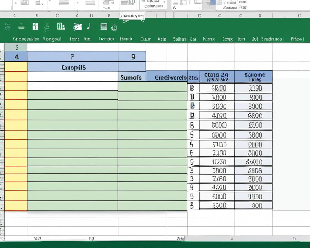
Task: Select column header G at far right
Action: point(299,15)
